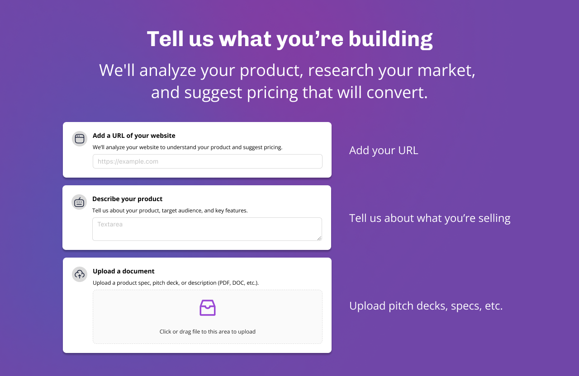
Task: Click the 'Click or drag file to this area' text
Action: 208,332
